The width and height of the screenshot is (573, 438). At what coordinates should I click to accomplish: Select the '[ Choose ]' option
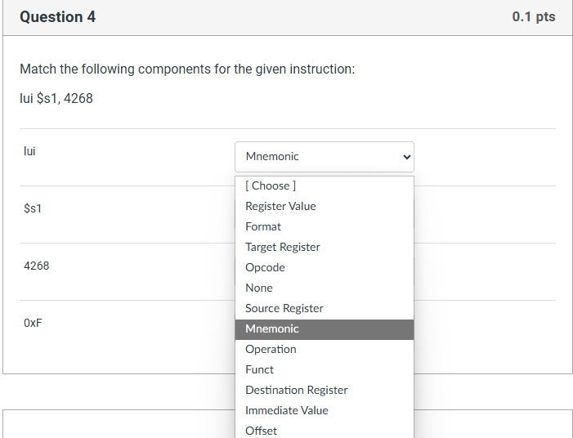pyautogui.click(x=325, y=186)
